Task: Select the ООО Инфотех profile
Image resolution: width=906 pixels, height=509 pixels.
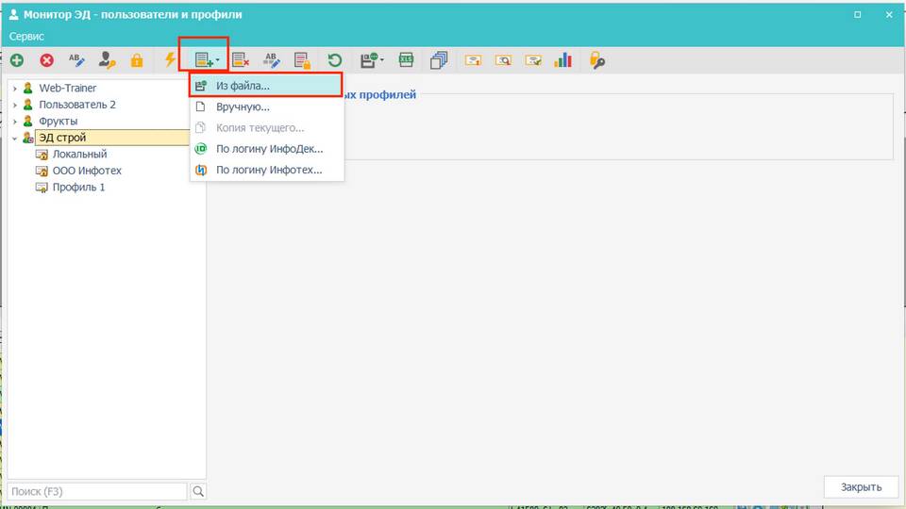Action: coord(87,171)
